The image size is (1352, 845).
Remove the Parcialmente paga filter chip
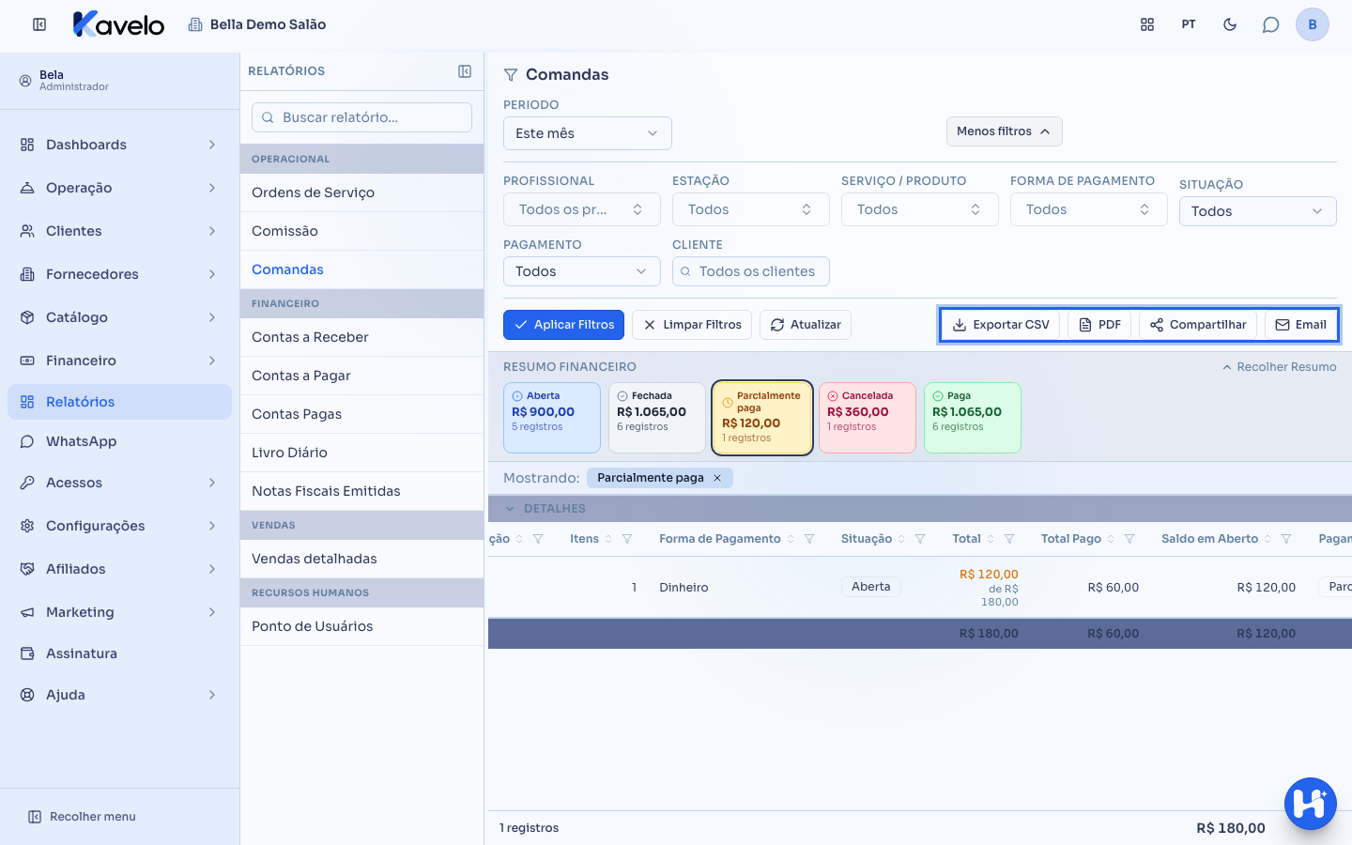717,478
